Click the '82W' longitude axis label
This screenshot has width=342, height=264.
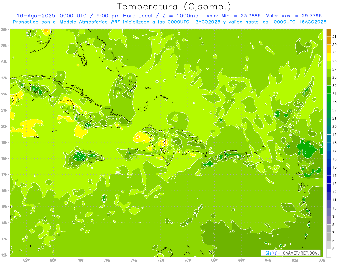coord(27,260)
